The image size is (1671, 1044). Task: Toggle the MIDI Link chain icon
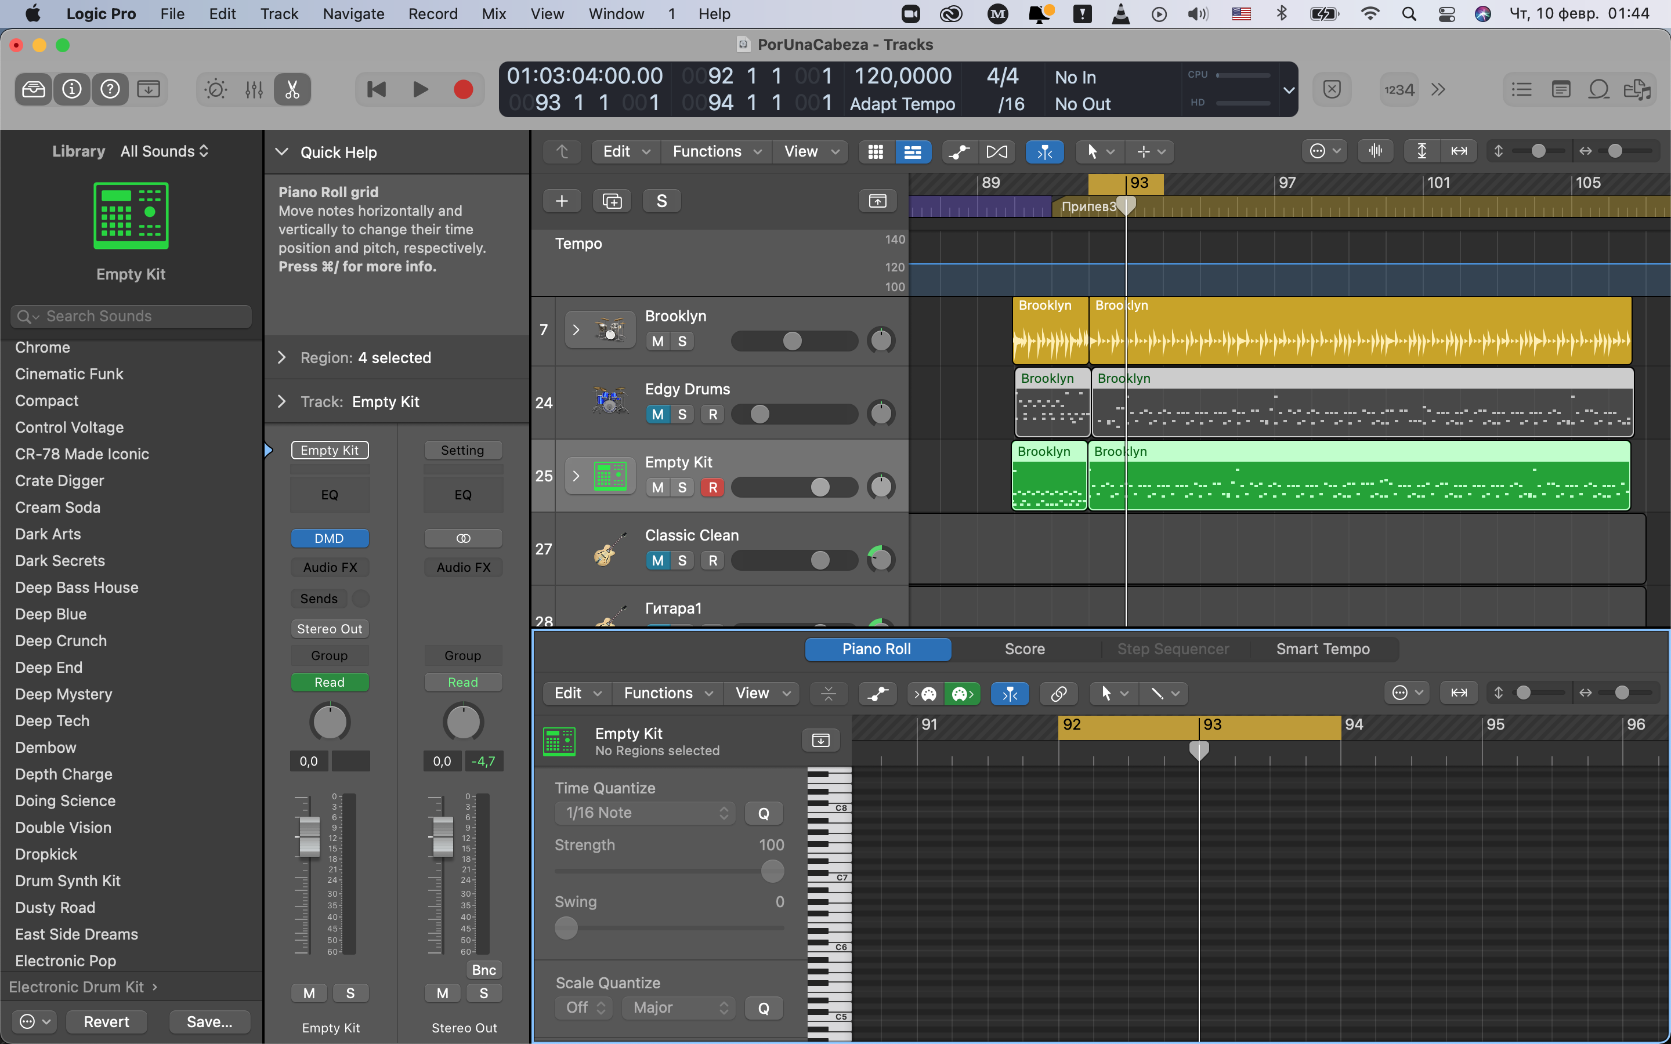1058,693
